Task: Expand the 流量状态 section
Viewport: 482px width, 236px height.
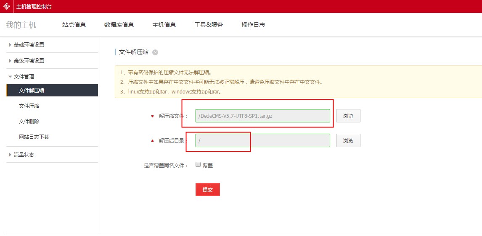Action: coord(24,155)
